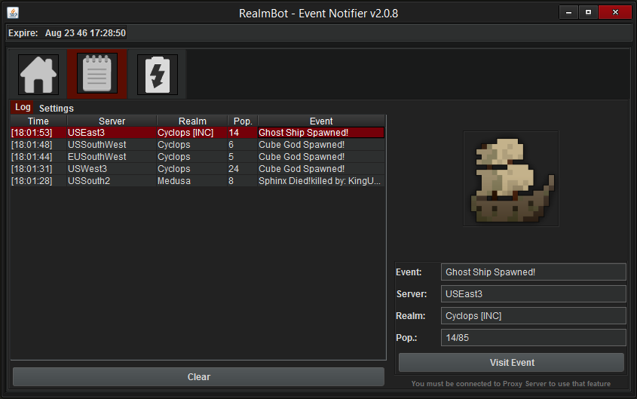The width and height of the screenshot is (637, 399).
Task: Select the notepad log icon
Action: (97, 74)
